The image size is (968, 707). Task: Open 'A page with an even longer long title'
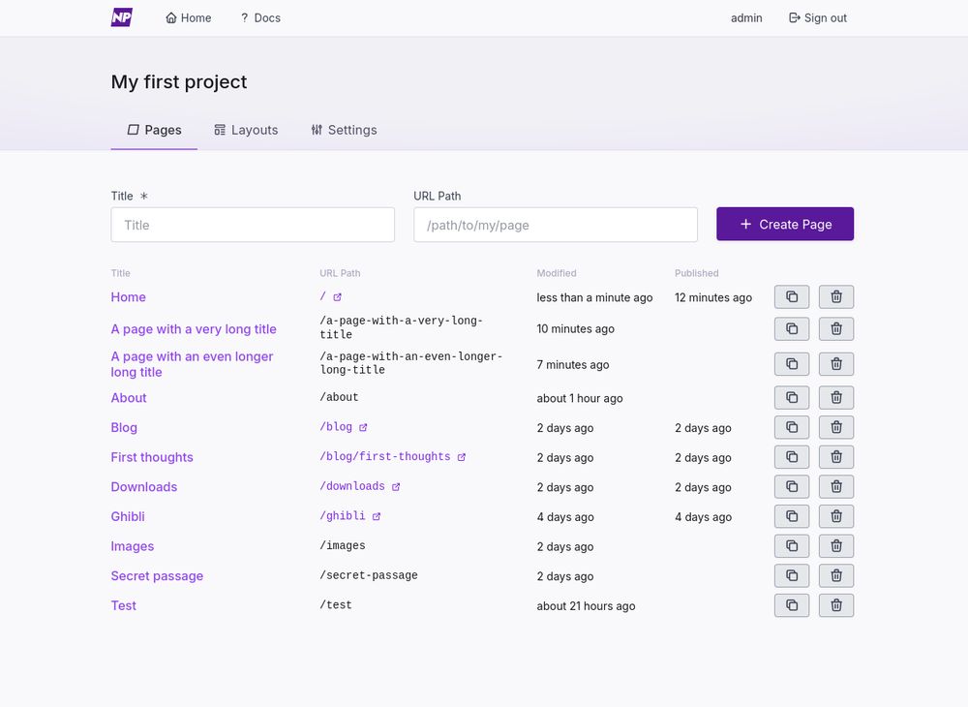(192, 364)
